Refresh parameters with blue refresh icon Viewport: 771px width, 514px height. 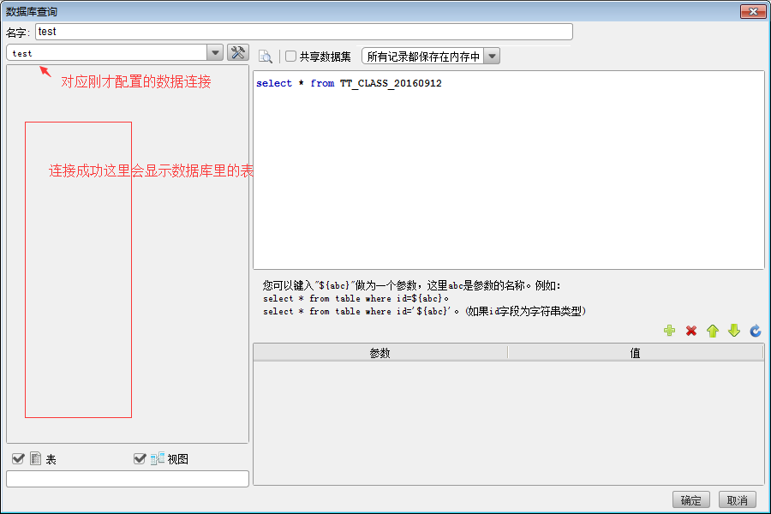coord(755,331)
